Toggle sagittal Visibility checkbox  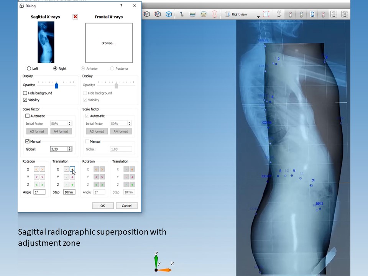pos(25,100)
